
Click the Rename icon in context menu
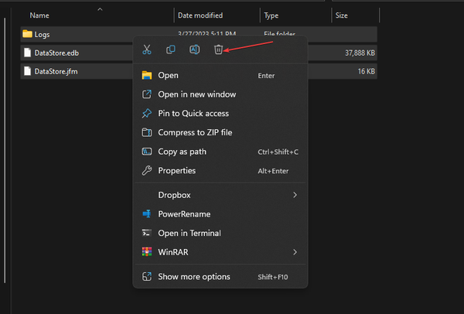click(x=195, y=49)
